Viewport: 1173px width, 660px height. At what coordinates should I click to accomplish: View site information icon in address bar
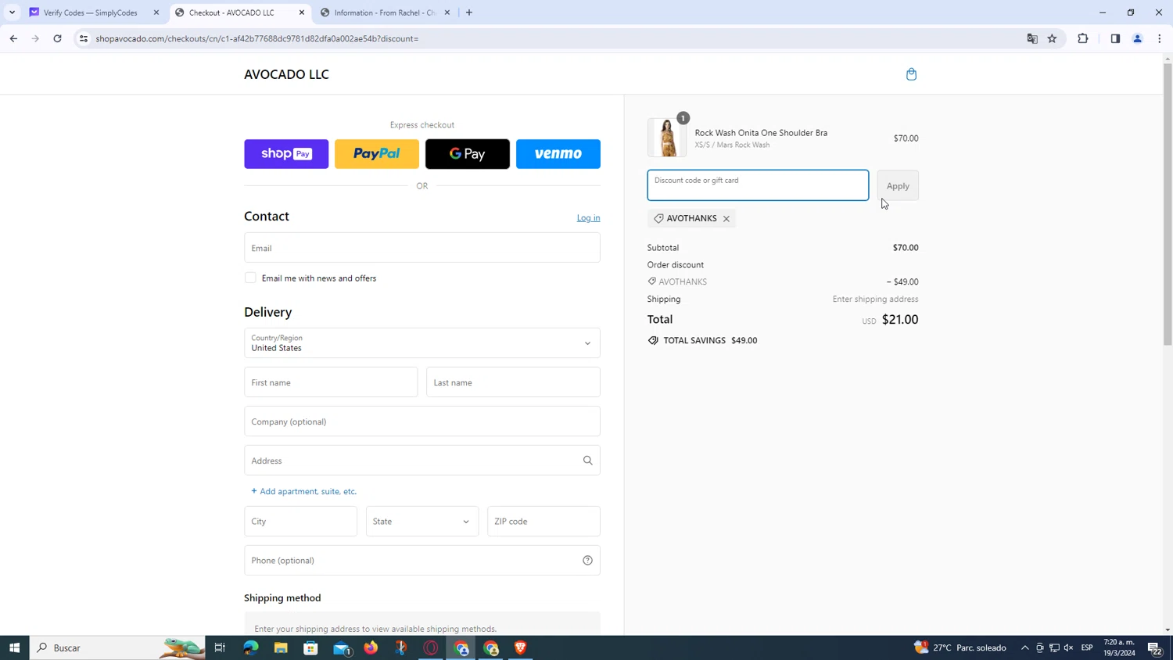(84, 38)
